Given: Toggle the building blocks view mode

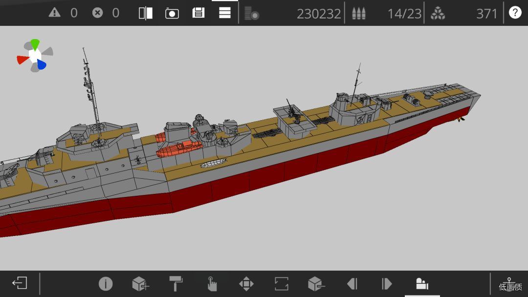Looking at the screenshot, I should click(422, 283).
